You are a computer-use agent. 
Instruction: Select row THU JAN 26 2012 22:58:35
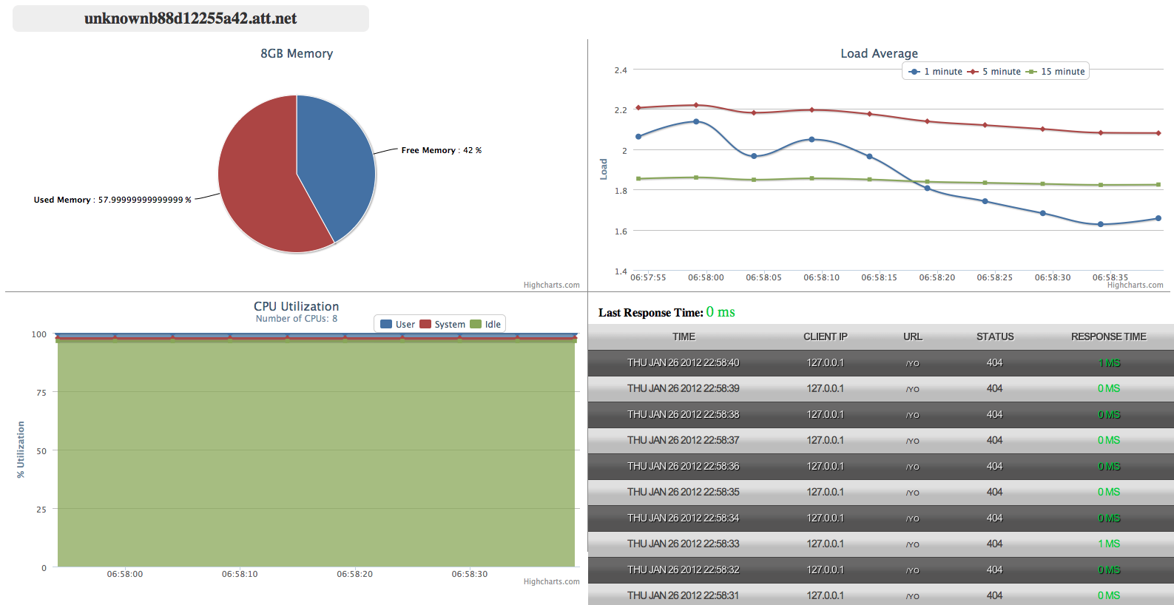tap(881, 492)
